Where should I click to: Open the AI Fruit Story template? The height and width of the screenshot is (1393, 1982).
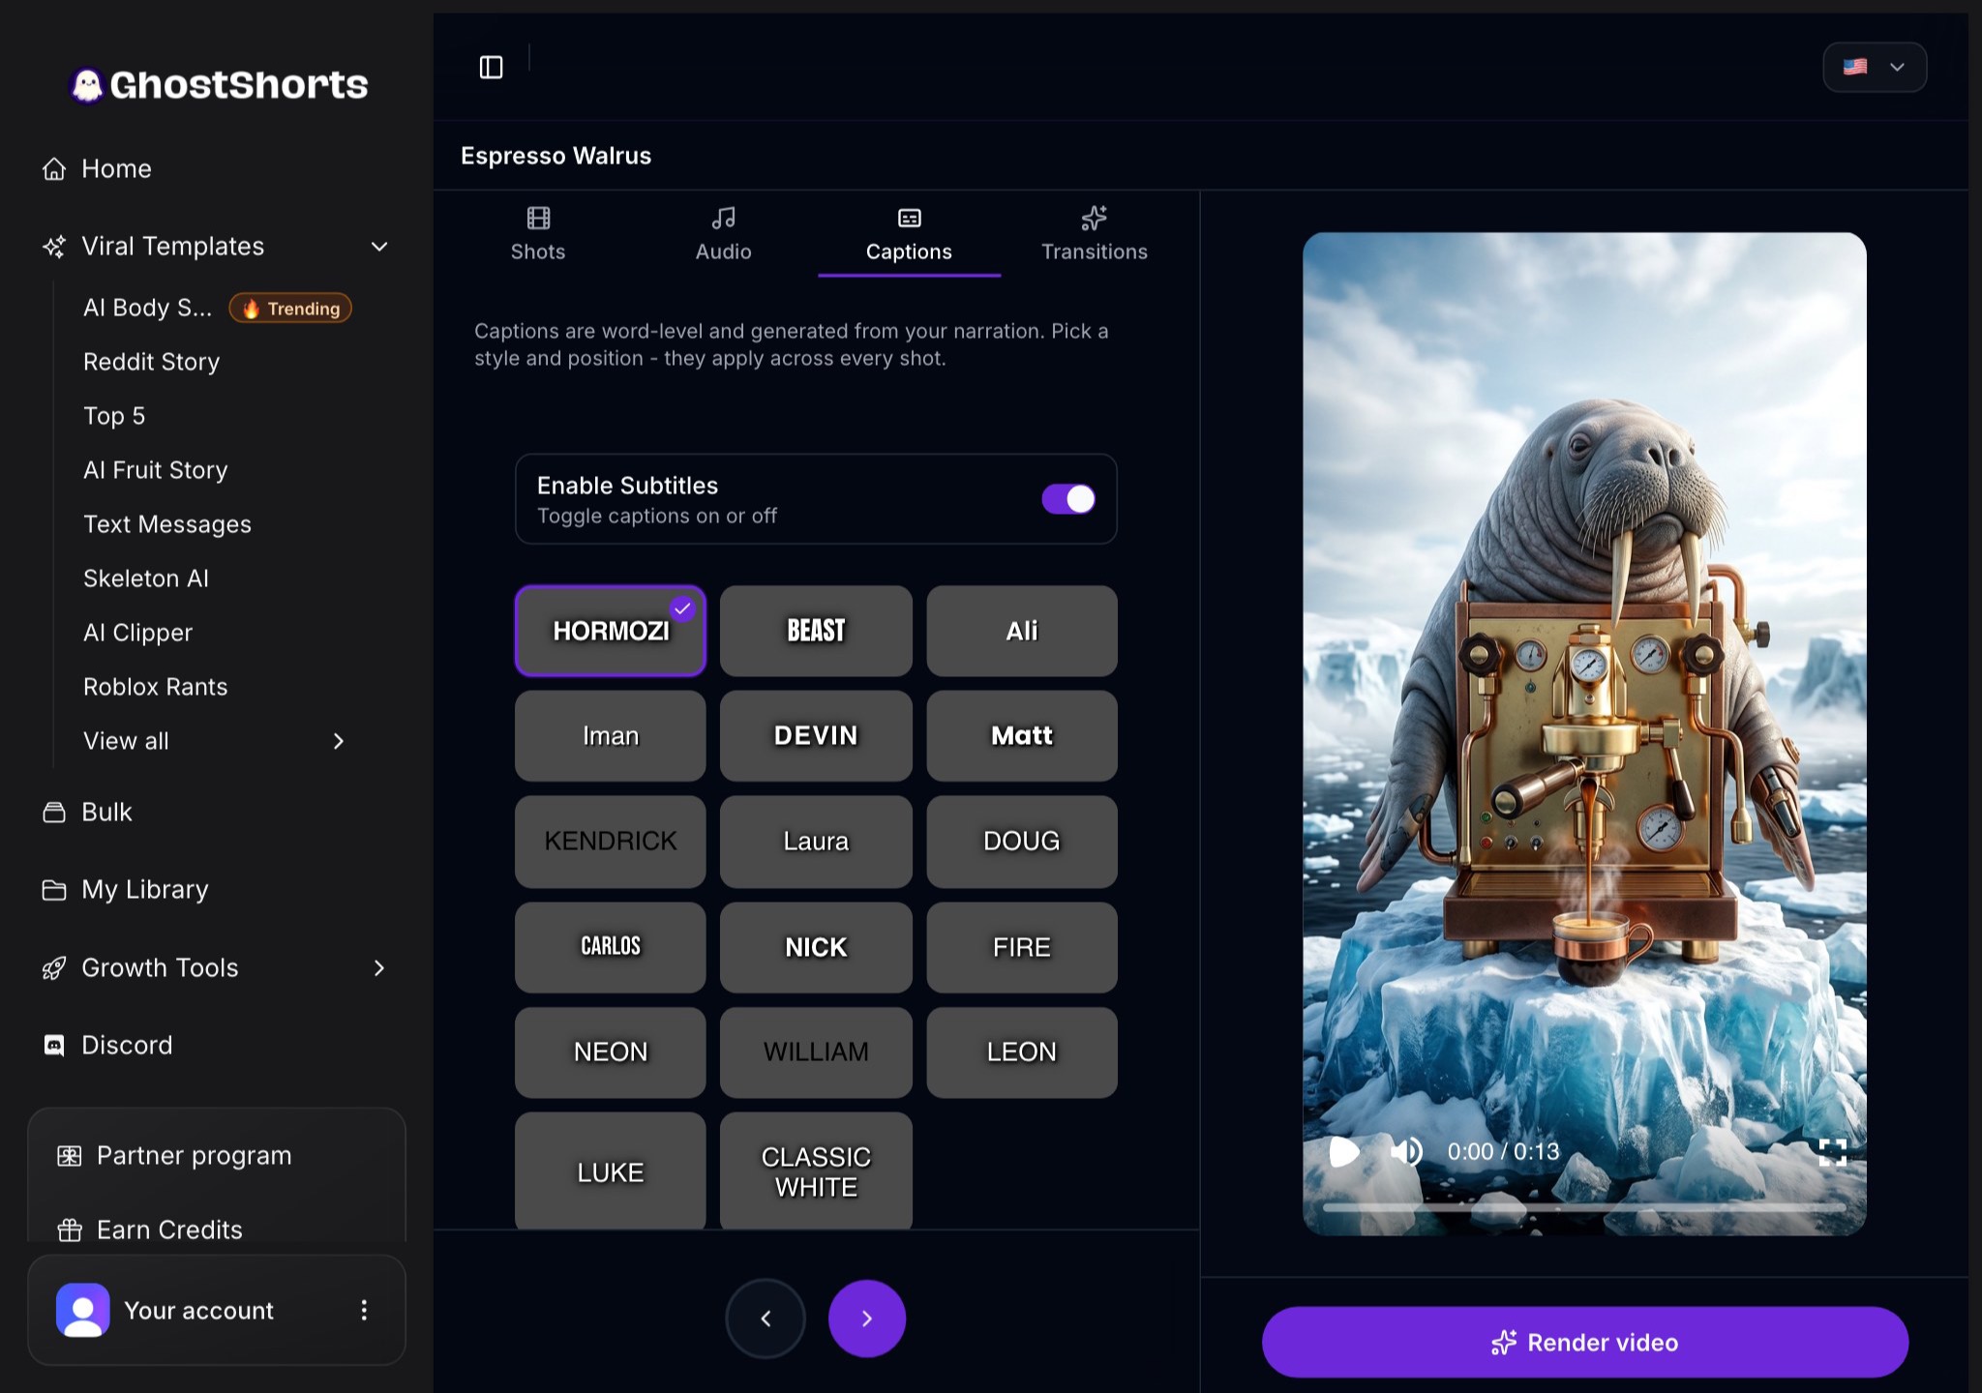point(156,470)
